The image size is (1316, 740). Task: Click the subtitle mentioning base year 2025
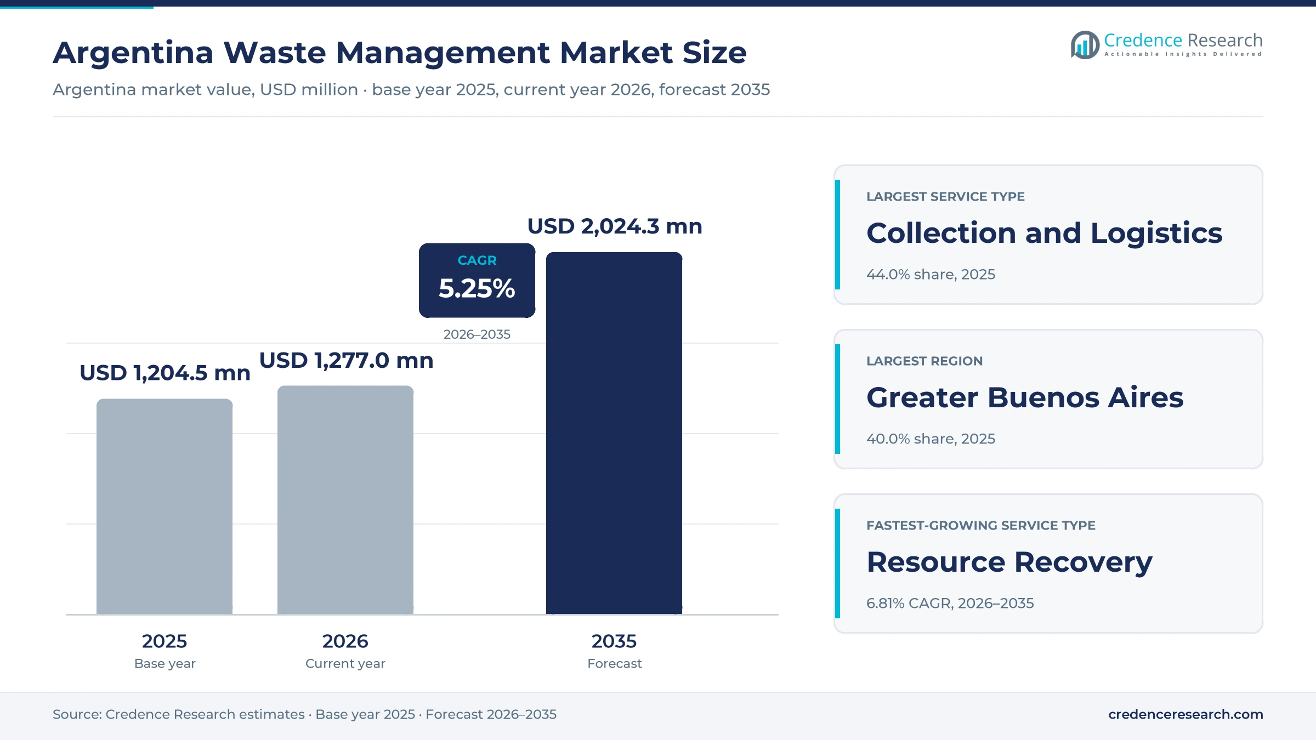pos(411,89)
